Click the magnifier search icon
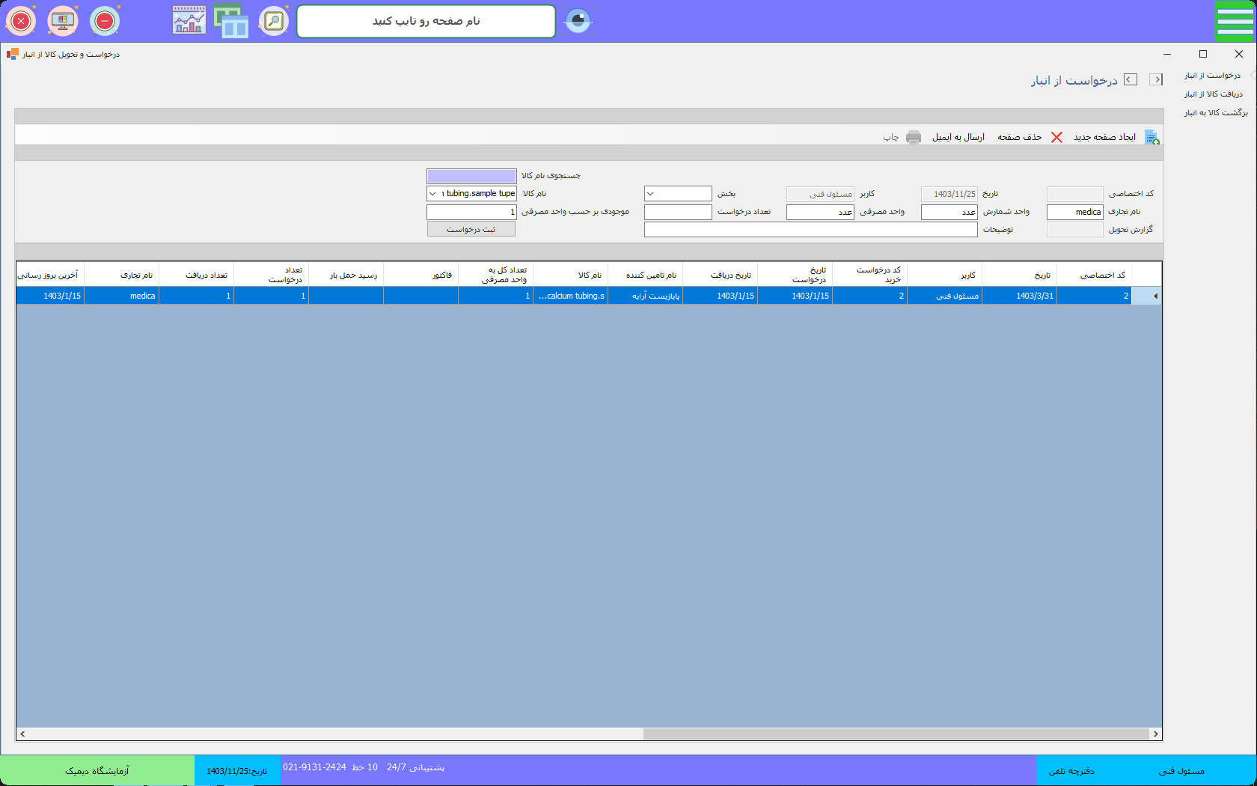Screen dimensions: 1257x786 point(274,21)
